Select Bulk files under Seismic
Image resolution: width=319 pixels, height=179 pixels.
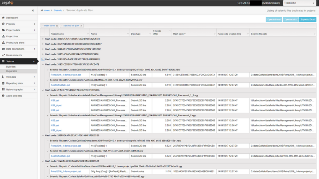click(11, 67)
